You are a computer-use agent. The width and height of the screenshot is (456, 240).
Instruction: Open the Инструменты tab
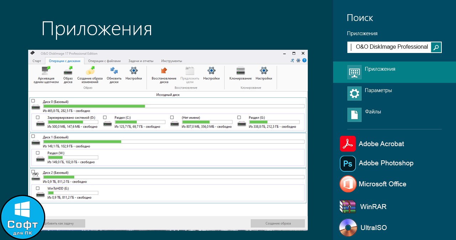tap(171, 61)
